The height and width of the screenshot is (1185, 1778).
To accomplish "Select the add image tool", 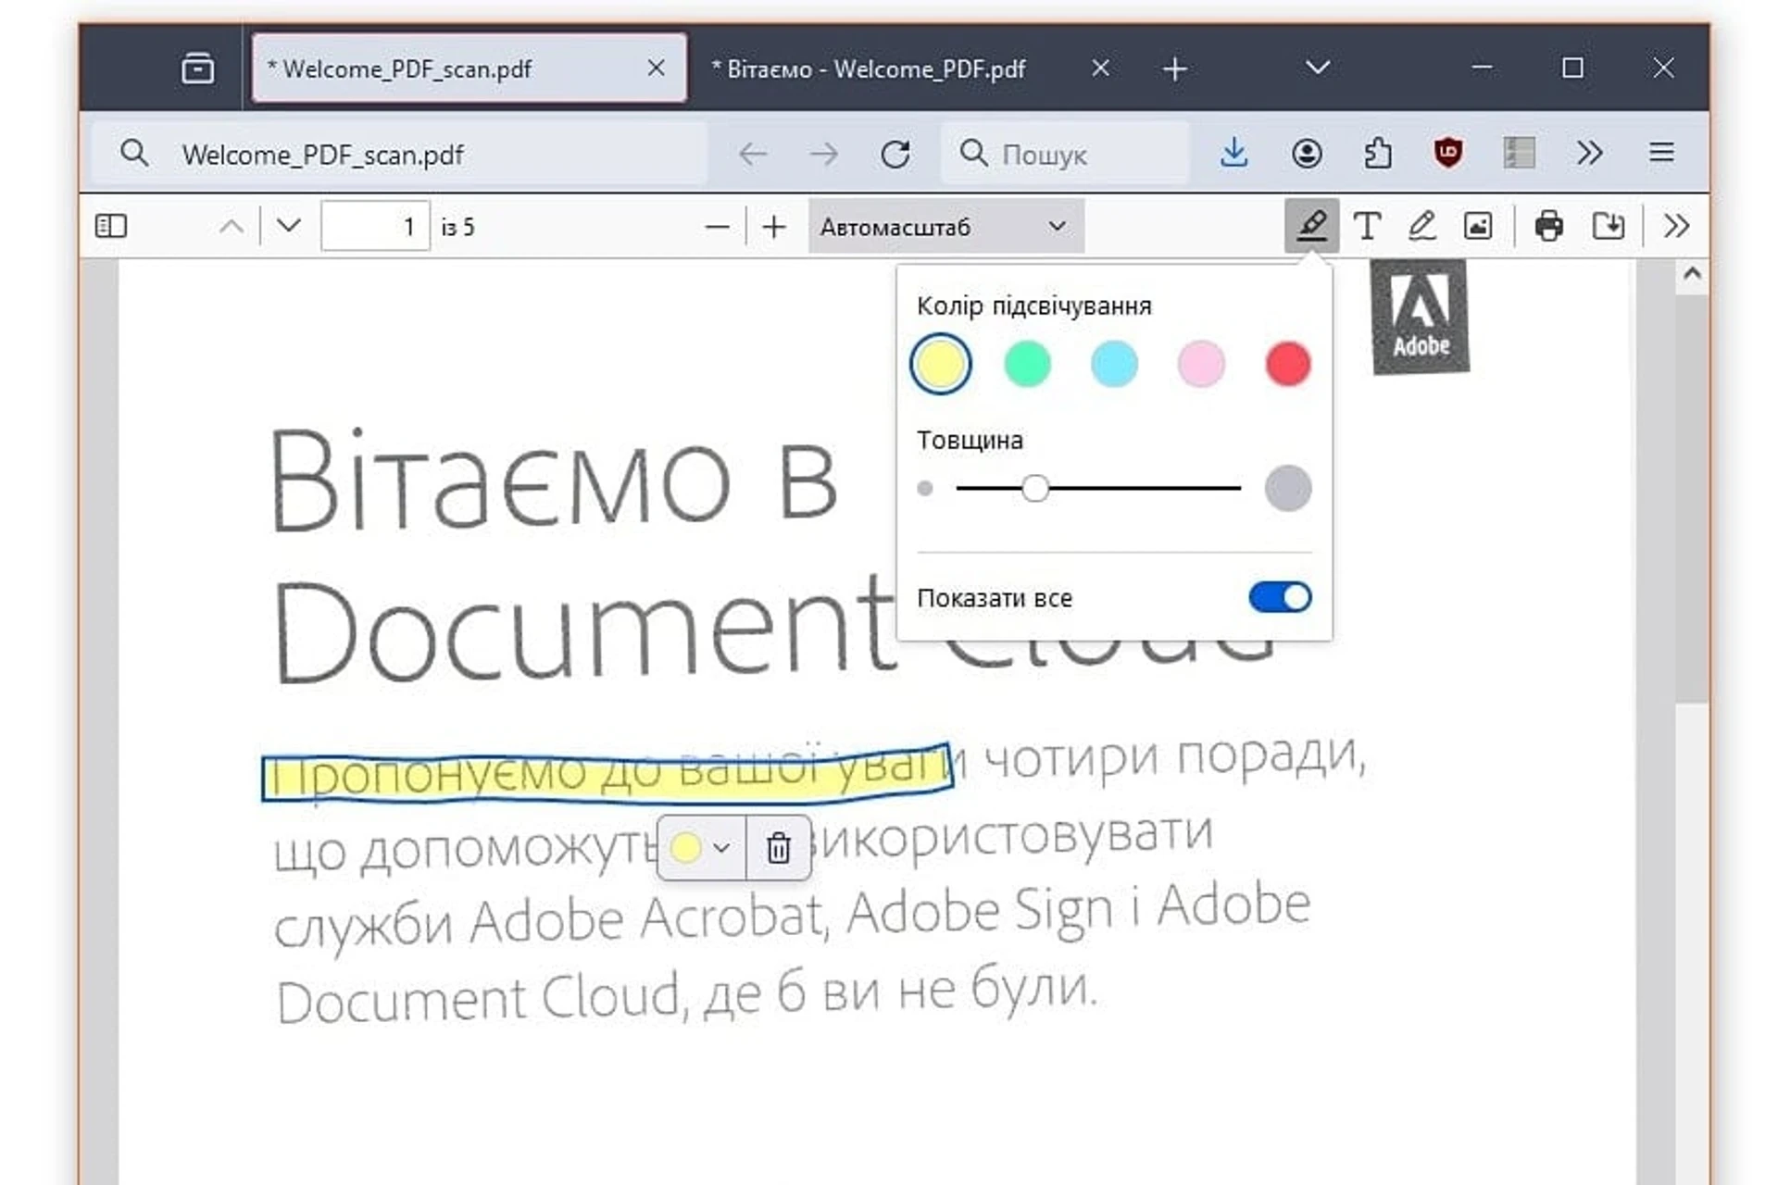I will click(1478, 226).
